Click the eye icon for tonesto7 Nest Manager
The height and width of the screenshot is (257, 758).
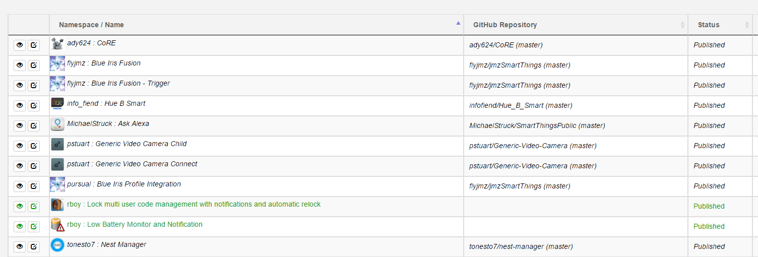coord(20,246)
